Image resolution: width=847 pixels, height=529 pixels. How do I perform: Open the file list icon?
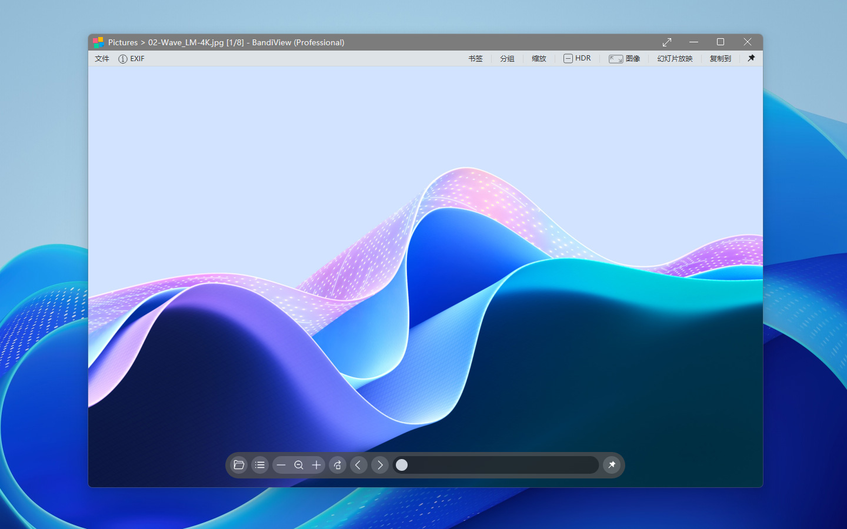pos(260,465)
